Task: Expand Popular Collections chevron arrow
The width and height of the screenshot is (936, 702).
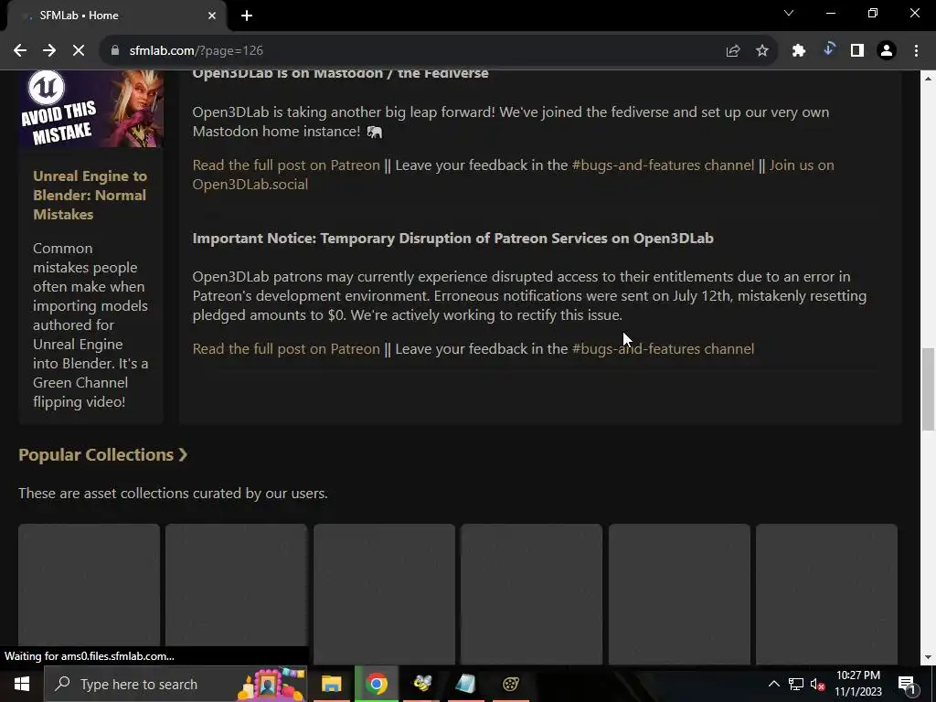Action: click(183, 455)
